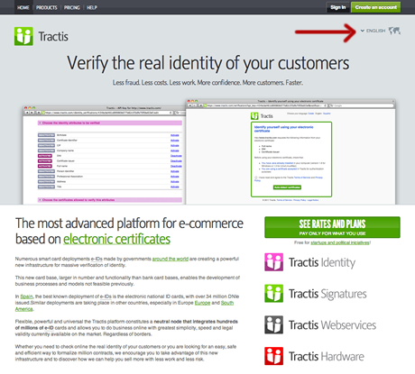Open the Spain link
This screenshot has width=415, height=374.
click(x=26, y=296)
